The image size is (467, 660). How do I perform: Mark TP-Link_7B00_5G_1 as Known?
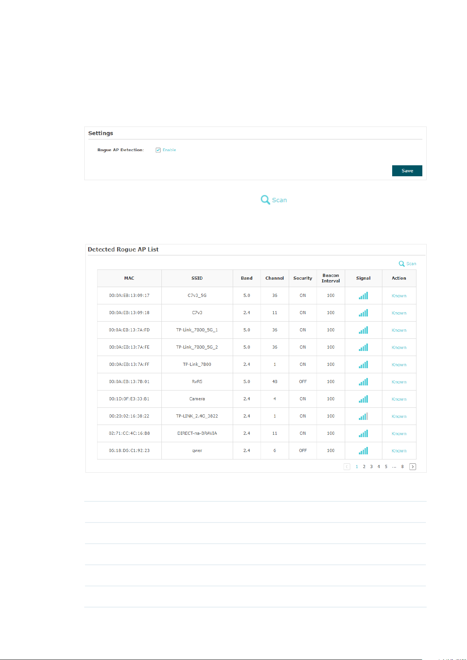click(x=399, y=330)
